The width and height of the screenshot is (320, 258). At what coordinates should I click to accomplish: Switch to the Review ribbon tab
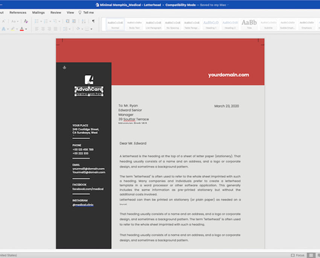click(55, 12)
